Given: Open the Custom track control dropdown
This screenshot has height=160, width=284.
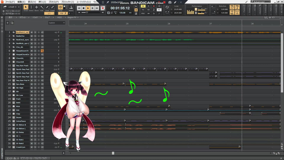Looking at the screenshot, I should click(x=57, y=23).
